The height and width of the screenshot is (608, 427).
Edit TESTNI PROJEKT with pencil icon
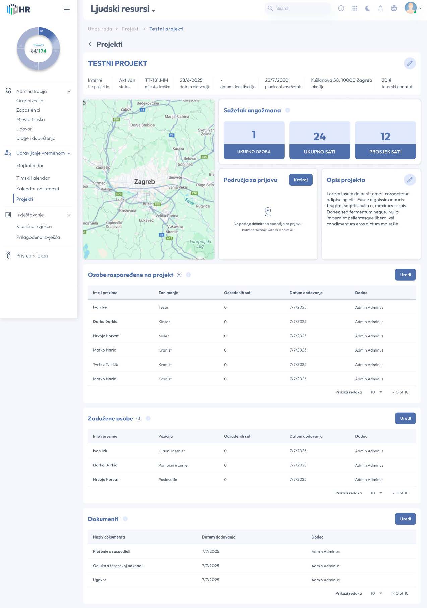[410, 63]
